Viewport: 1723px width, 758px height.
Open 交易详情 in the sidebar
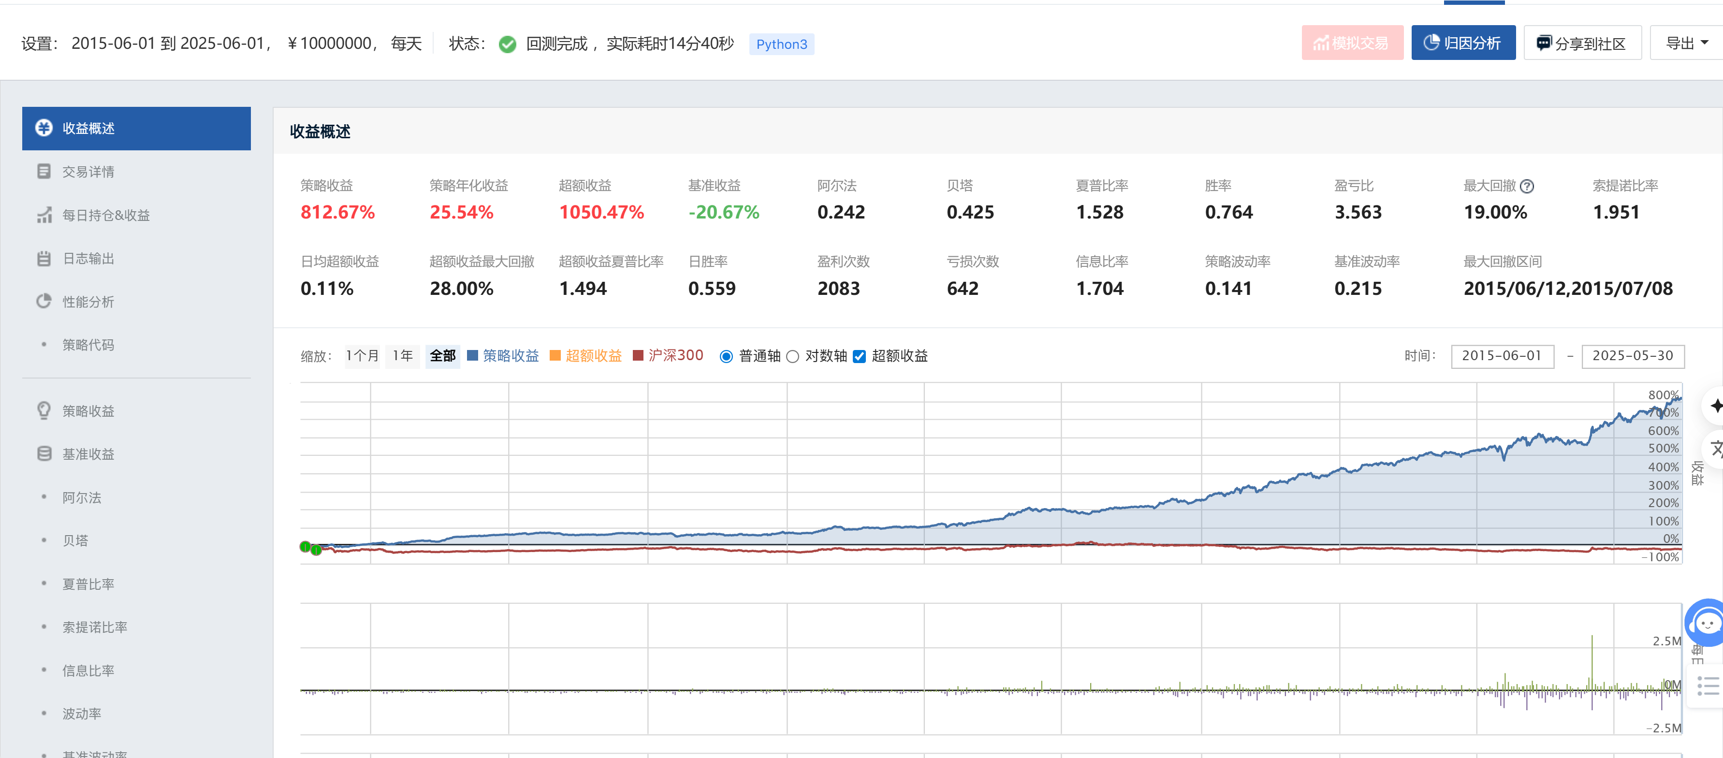(136, 172)
